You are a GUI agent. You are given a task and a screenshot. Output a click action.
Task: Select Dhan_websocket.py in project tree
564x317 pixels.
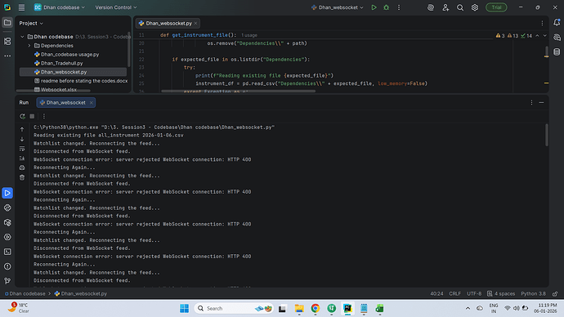tap(73, 72)
